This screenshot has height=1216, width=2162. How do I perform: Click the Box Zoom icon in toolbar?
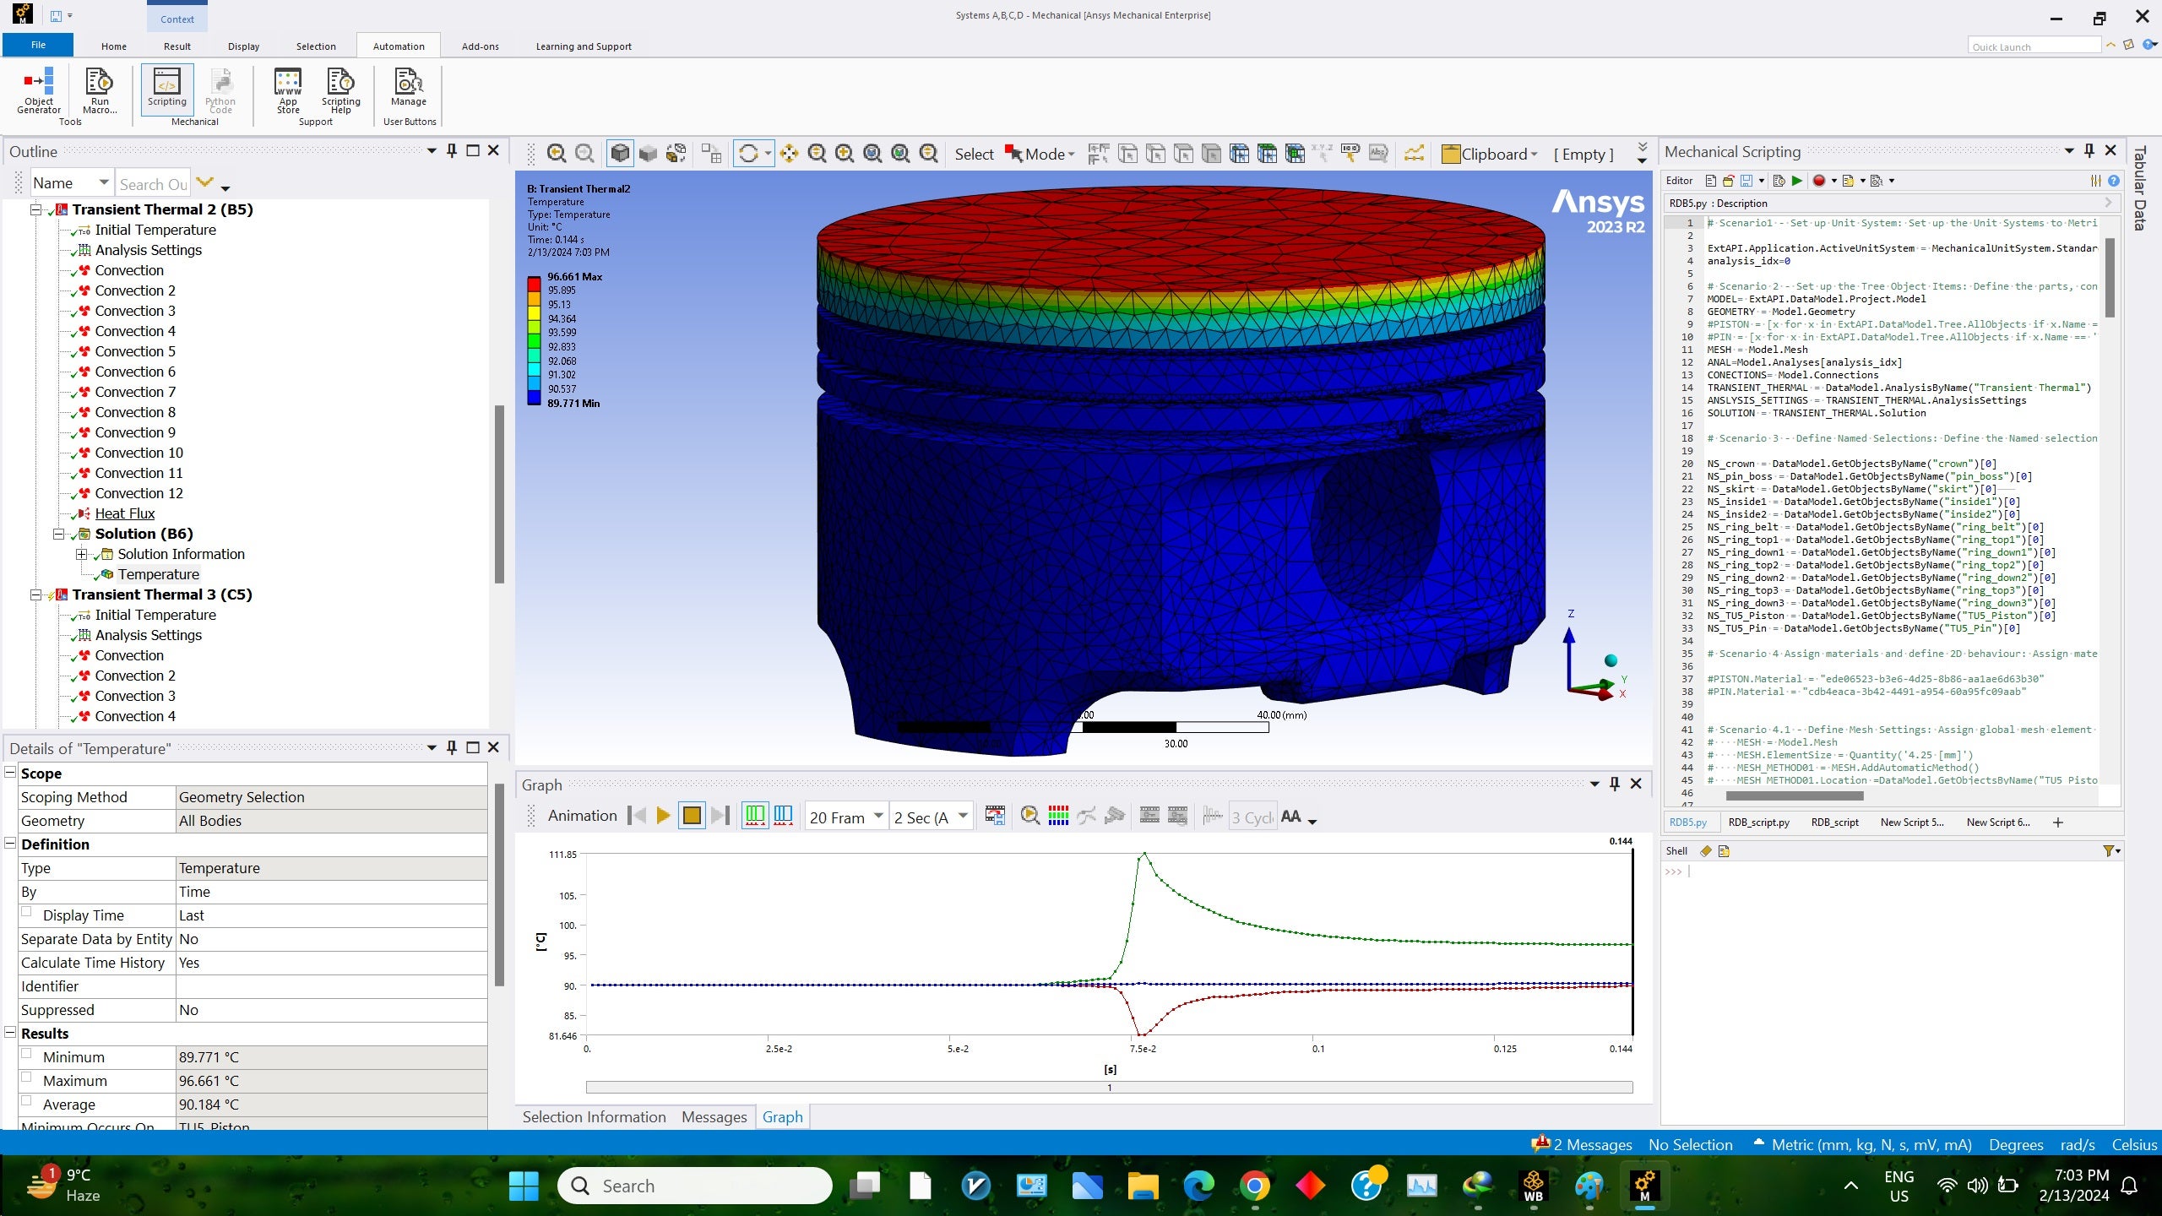(x=845, y=153)
